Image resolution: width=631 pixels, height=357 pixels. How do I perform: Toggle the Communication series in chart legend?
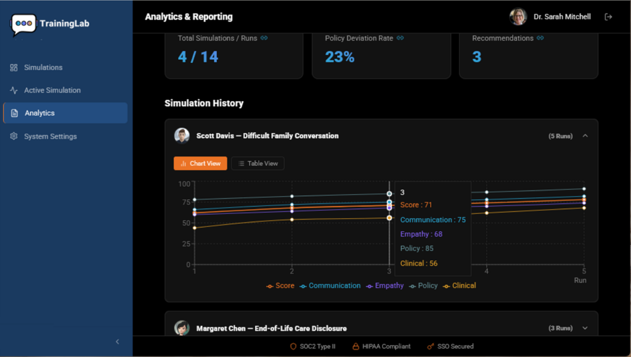point(330,285)
